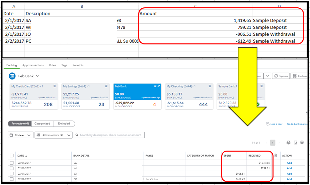Open the Receipts tab
Image resolution: width=310 pixels, height=185 pixels.
pos(78,65)
